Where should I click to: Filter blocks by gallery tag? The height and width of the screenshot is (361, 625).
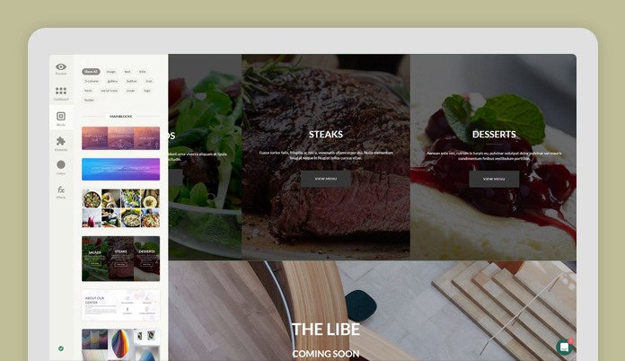(x=112, y=82)
